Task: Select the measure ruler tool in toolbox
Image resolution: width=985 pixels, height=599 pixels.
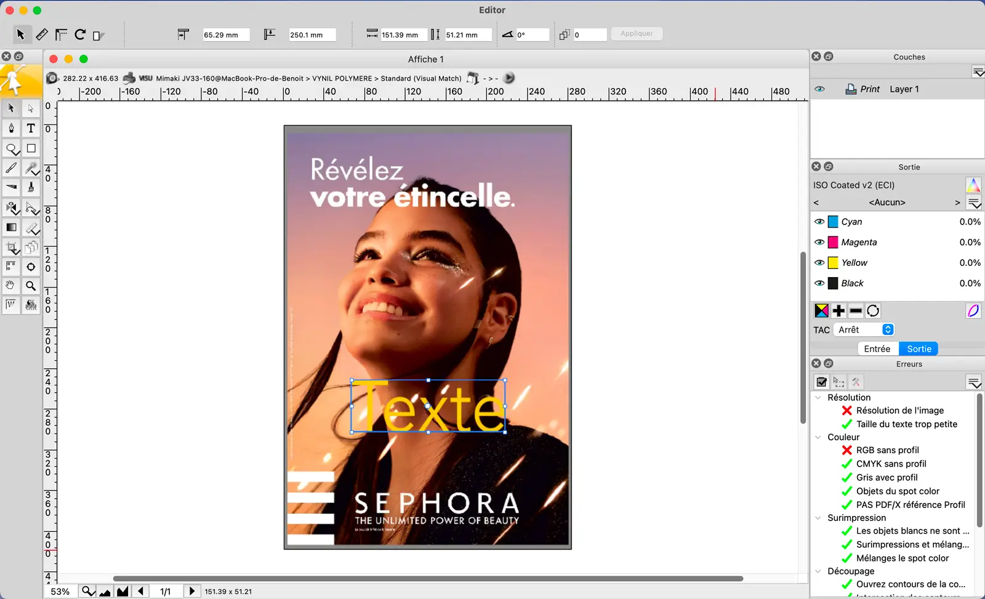Action: click(31, 227)
